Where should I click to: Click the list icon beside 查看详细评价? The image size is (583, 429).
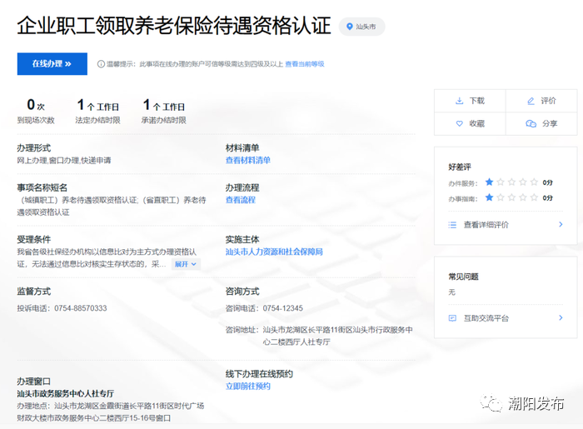(452, 224)
